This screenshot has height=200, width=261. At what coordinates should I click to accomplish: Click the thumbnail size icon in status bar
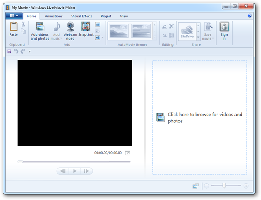[x=195, y=186]
